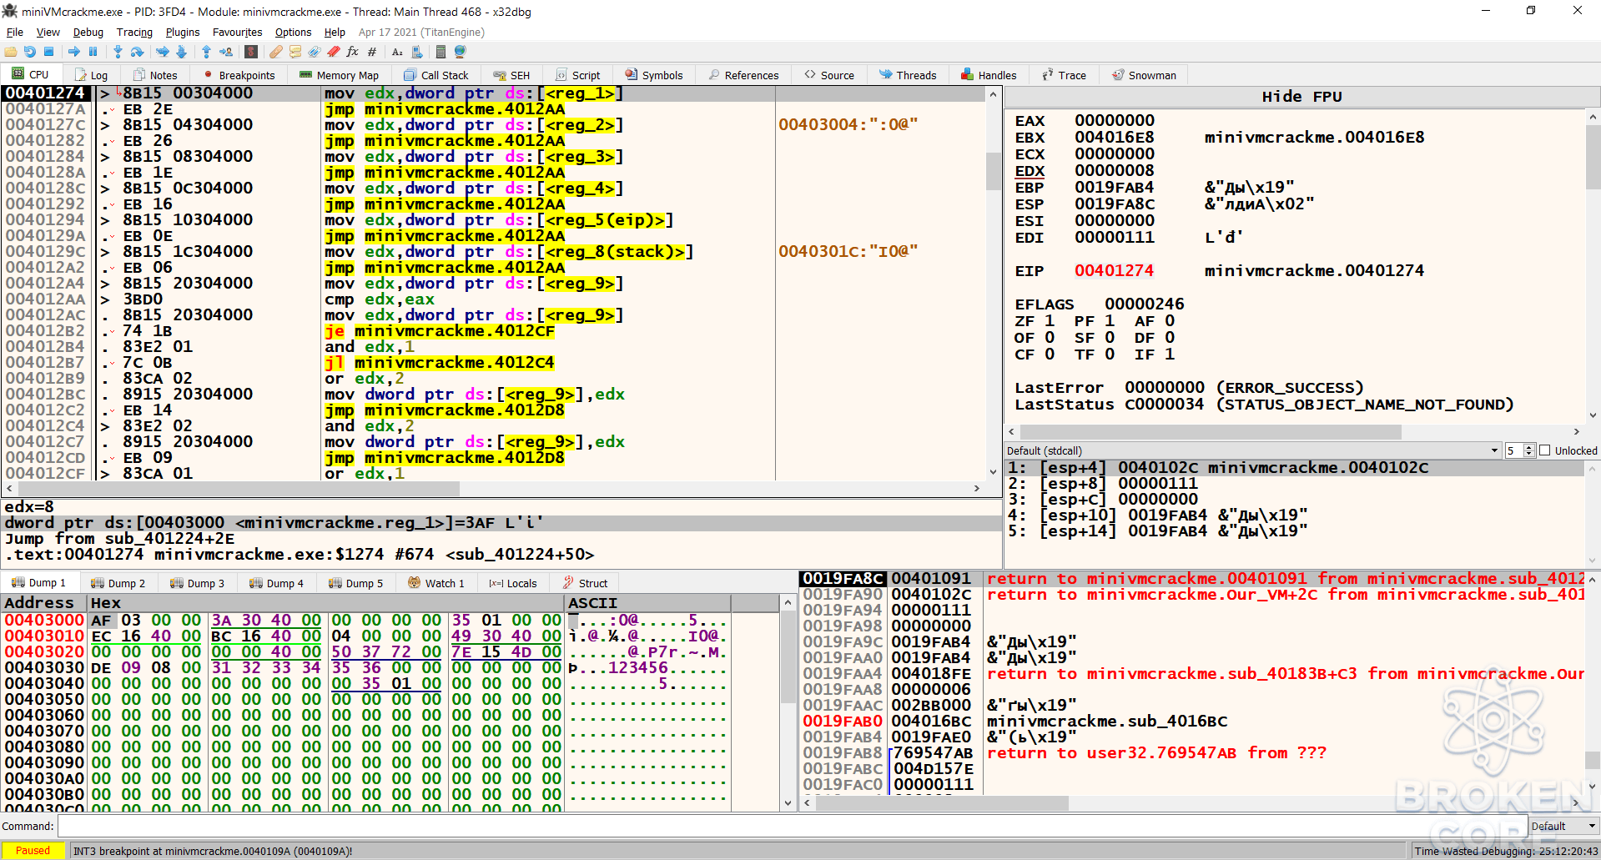The image size is (1601, 860).
Task: Click the Paused status label
Action: (33, 851)
